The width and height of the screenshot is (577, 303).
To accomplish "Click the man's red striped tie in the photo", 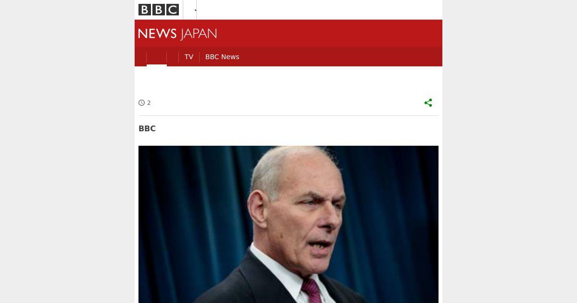I will pyautogui.click(x=311, y=290).
